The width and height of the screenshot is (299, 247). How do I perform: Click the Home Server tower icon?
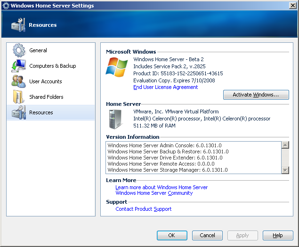click(115, 120)
